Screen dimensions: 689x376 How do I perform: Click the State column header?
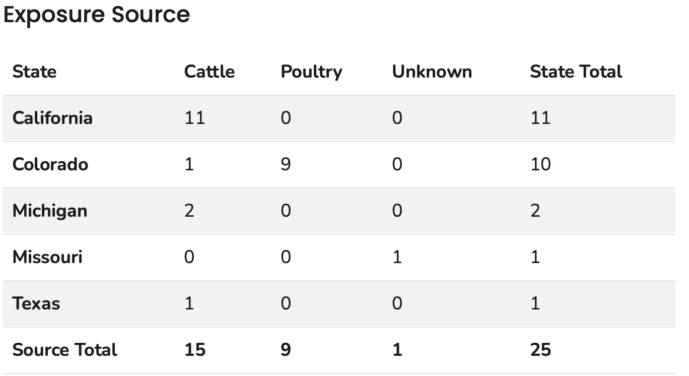(x=34, y=72)
